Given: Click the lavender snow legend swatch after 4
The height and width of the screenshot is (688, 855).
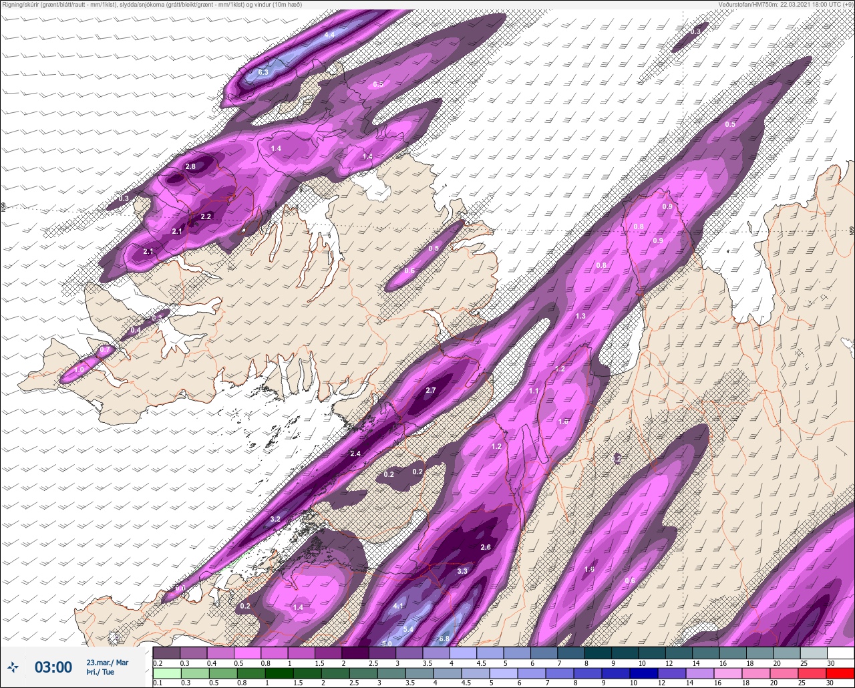Looking at the screenshot, I should (x=463, y=653).
